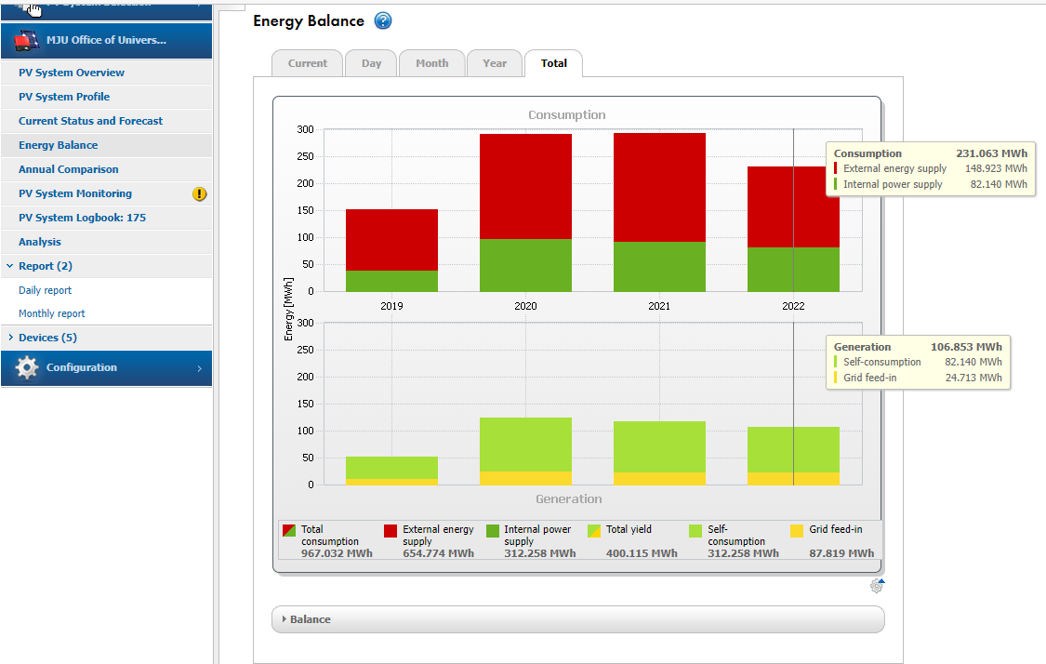Viewport: 1046px width, 664px height.
Task: Click the Configuration gear icon
Action: point(27,368)
